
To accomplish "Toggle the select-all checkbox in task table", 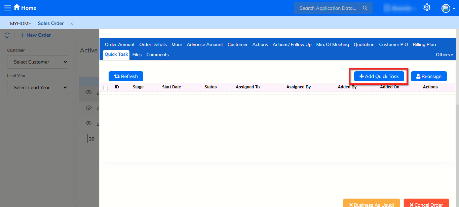I will 106,88.
